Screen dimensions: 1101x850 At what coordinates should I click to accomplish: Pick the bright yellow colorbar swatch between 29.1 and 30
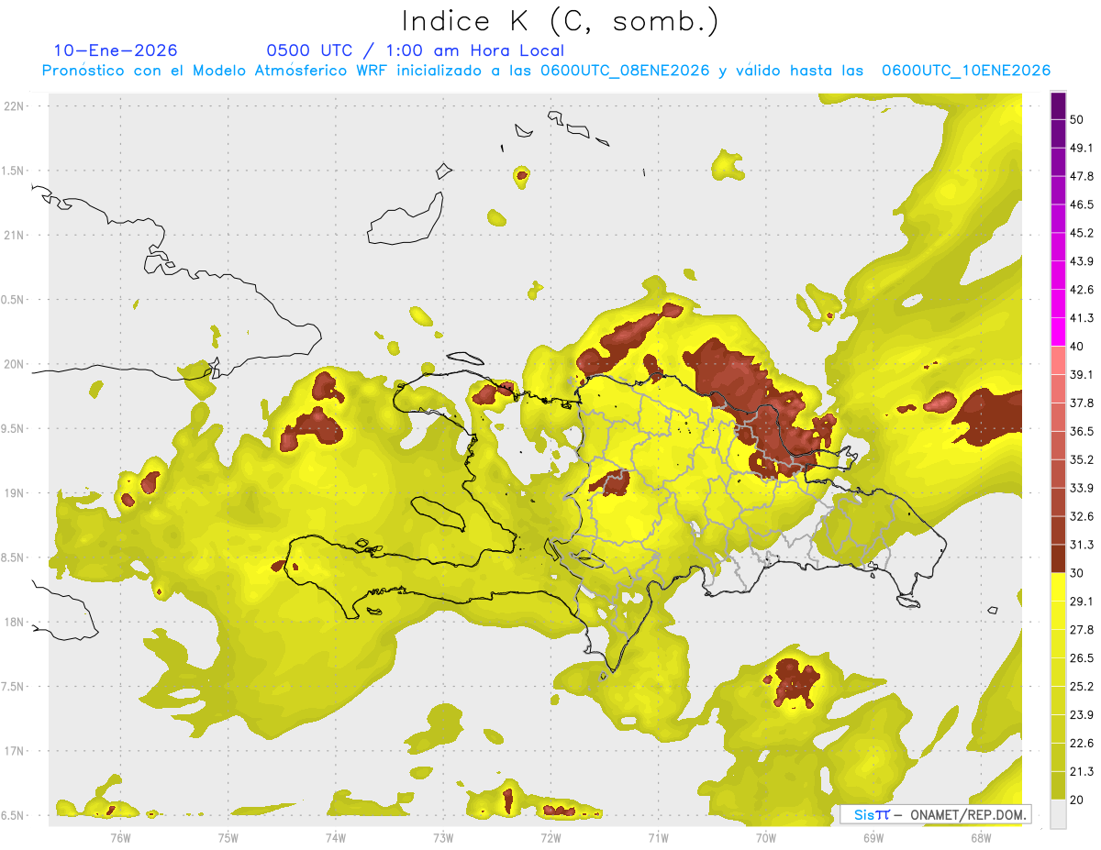(1058, 588)
